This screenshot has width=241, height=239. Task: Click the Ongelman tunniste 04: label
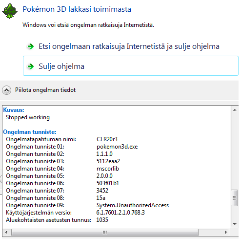(35, 169)
